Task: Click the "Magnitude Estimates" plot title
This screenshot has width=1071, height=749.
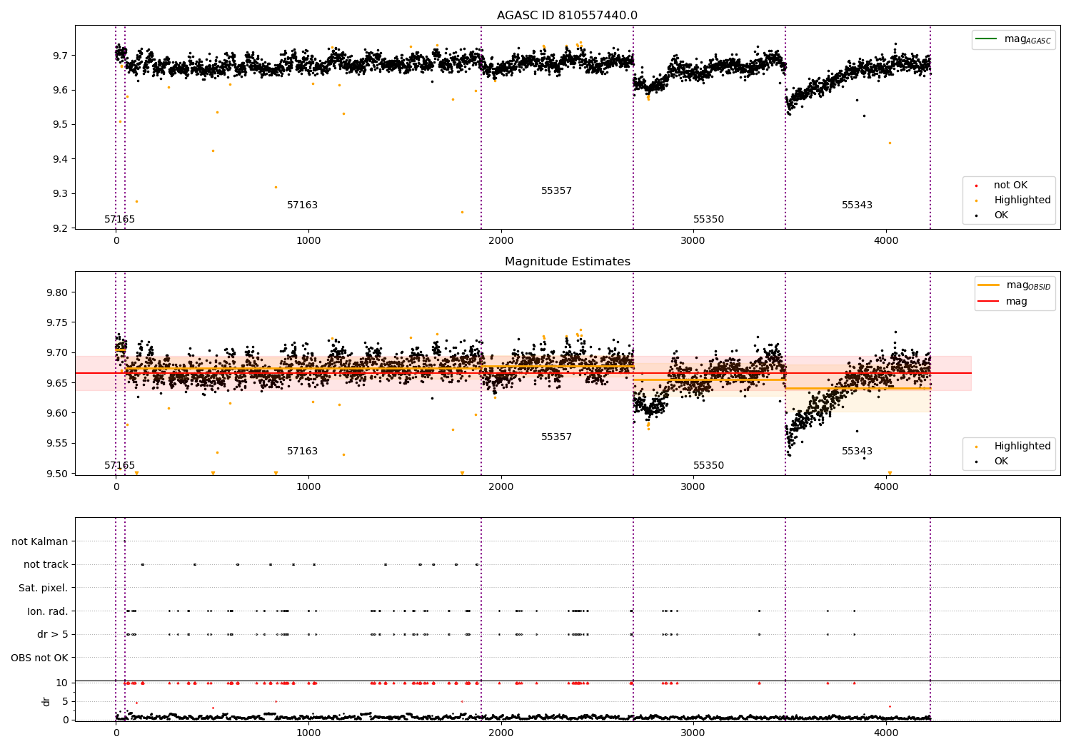Action: (x=567, y=262)
